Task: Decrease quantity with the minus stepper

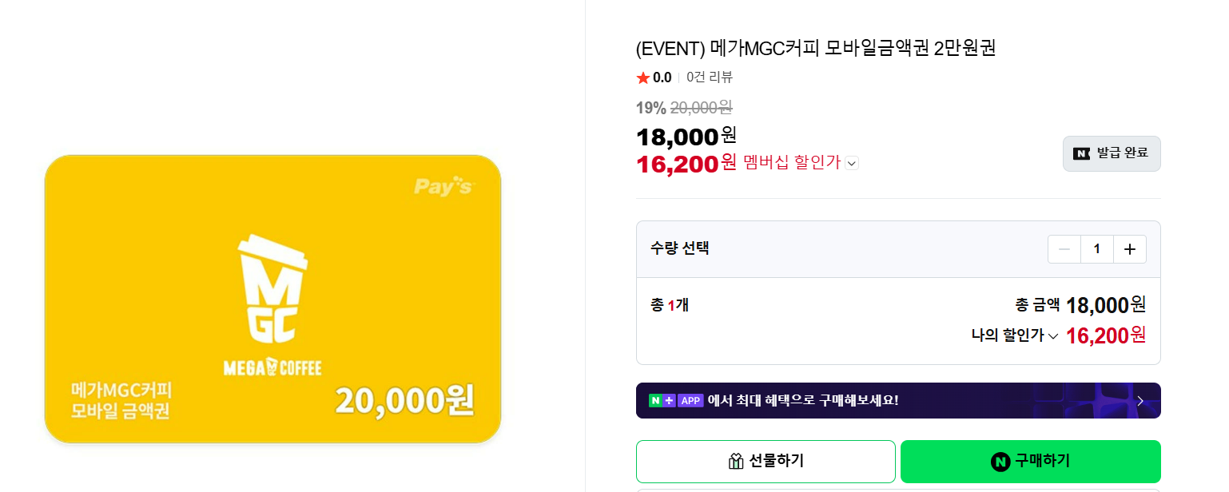Action: [1064, 248]
